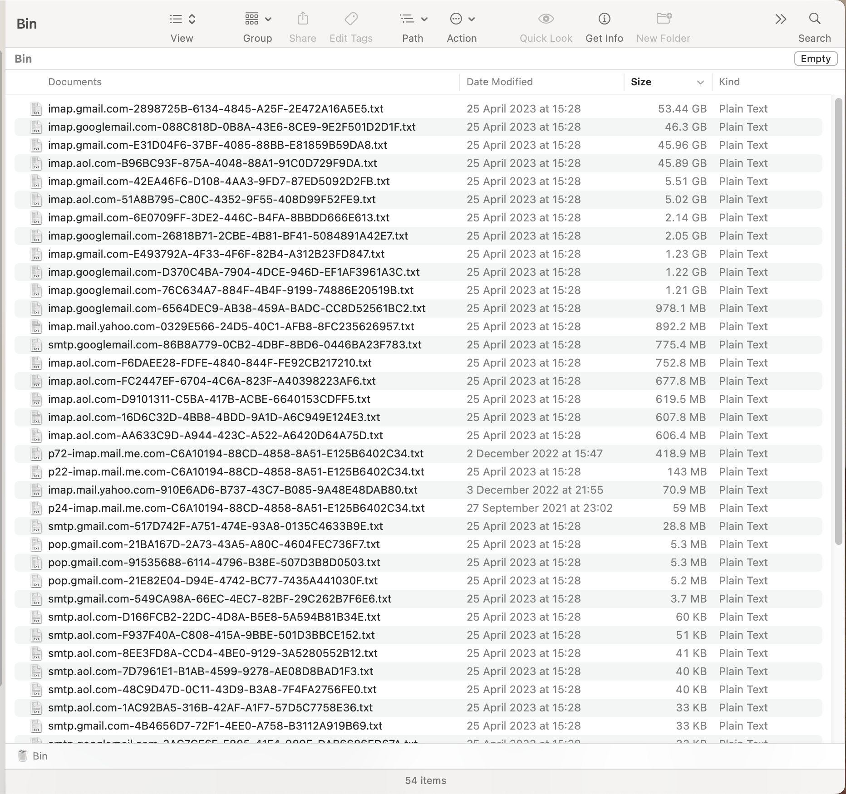Image resolution: width=846 pixels, height=794 pixels.
Task: Select smtp.aol.com-F937F40A file name
Action: tap(211, 635)
